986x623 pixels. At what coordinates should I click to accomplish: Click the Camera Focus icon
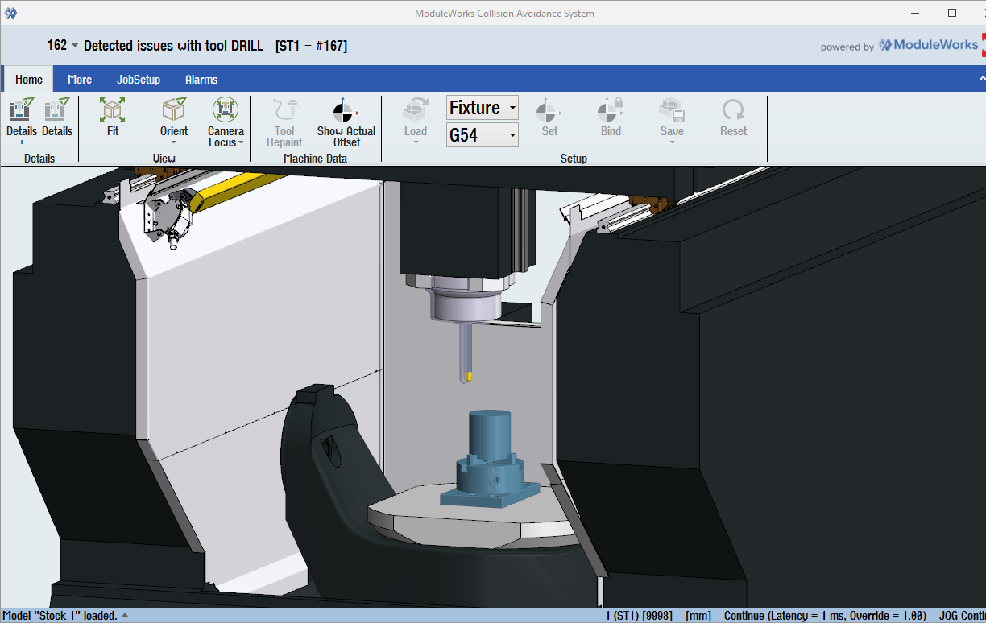click(x=226, y=111)
